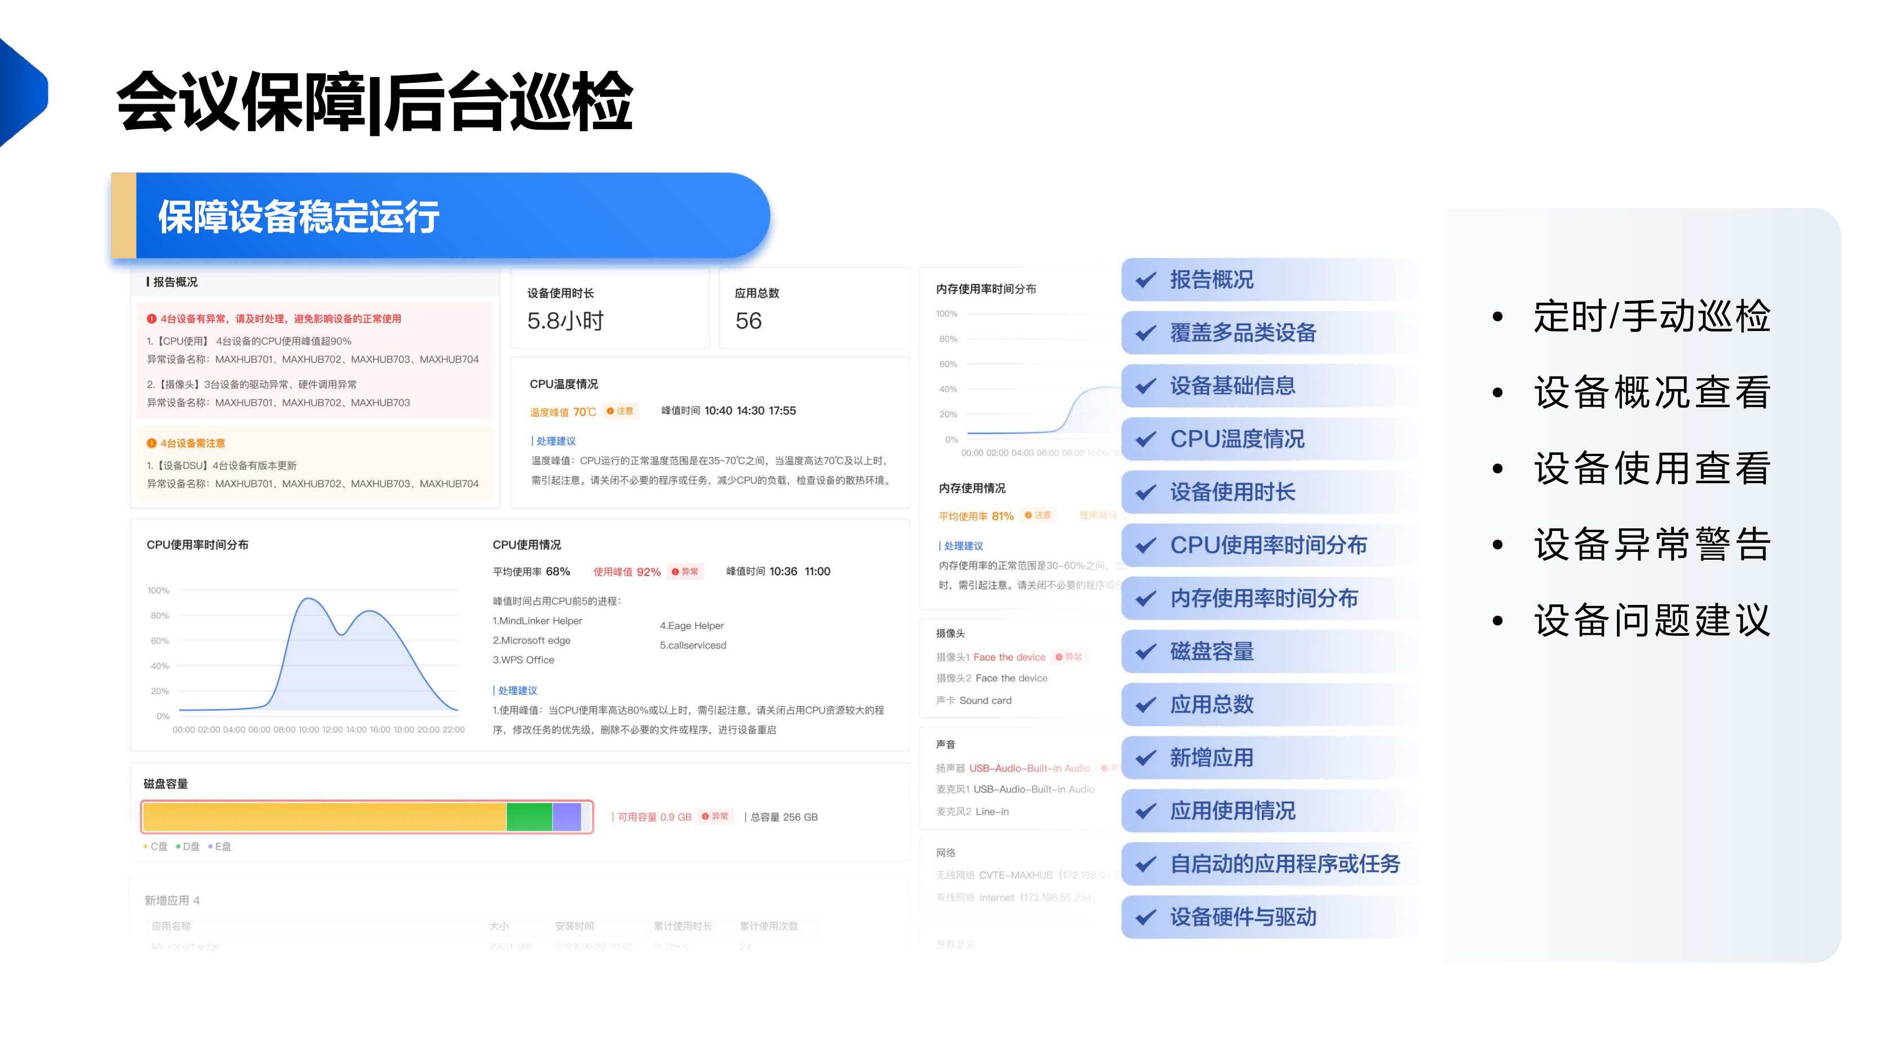Click the 保障设备稳定运行 banner
This screenshot has width=1879, height=1057.
coord(440,216)
